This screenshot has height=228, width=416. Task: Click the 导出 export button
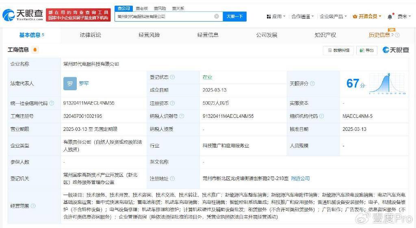(x=367, y=50)
